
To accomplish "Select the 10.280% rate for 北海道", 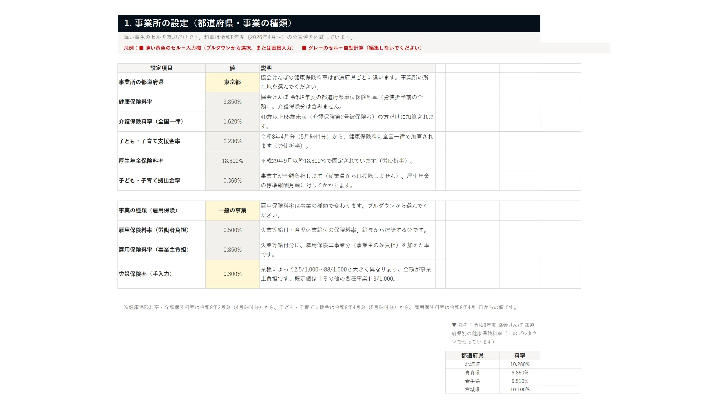I will pos(520,364).
